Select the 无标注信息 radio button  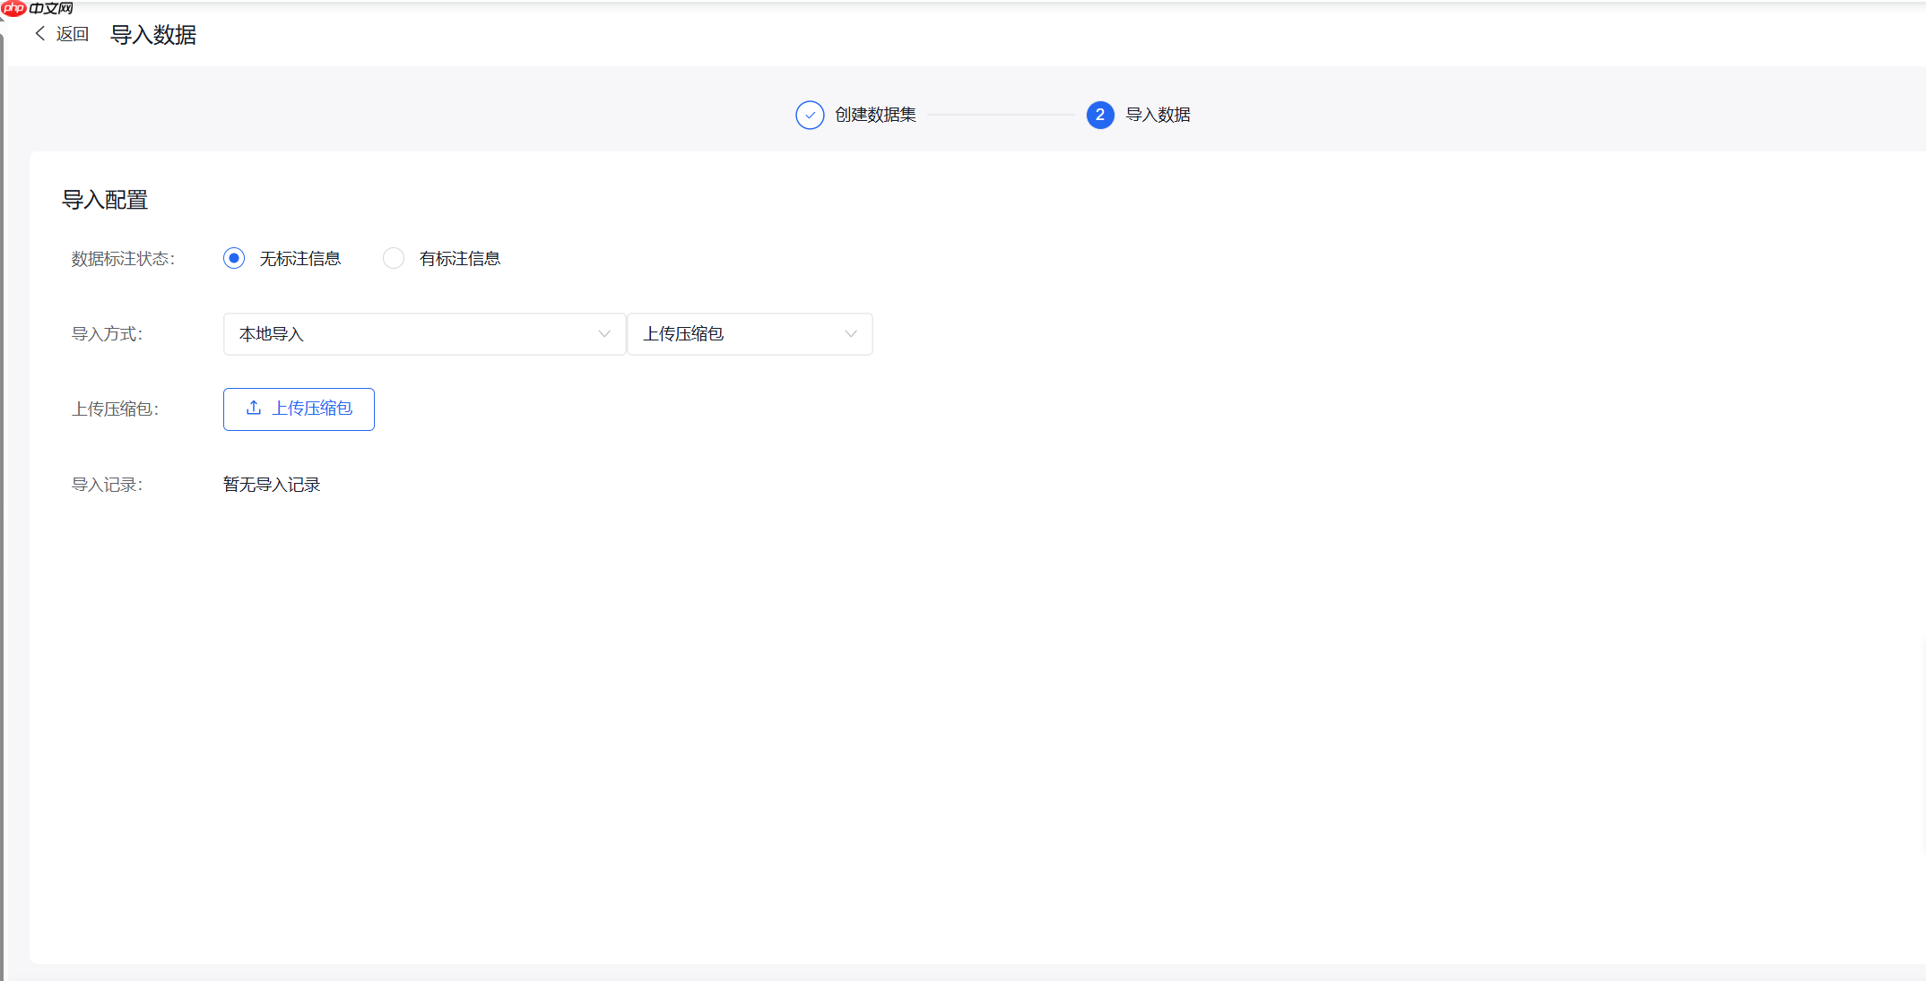pyautogui.click(x=234, y=258)
